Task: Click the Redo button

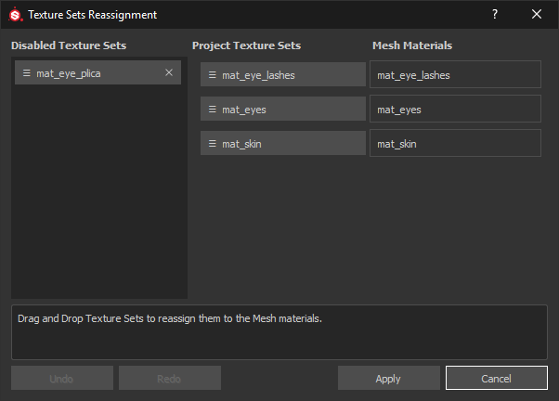Action: (x=169, y=379)
